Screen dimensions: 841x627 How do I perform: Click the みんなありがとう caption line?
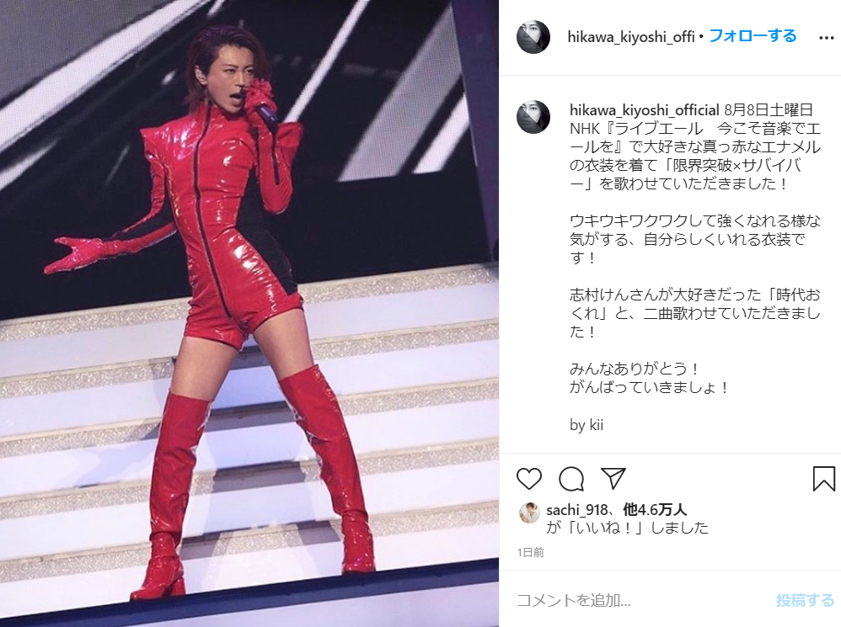point(635,369)
